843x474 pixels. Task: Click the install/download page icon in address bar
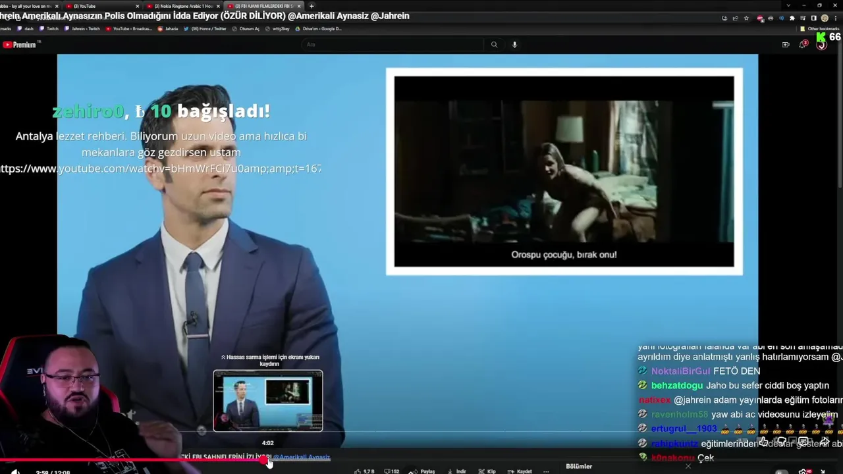coord(724,18)
